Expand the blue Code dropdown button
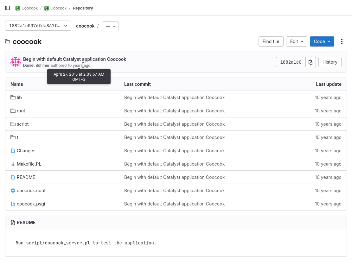This screenshot has height=265, width=352. (x=322, y=41)
